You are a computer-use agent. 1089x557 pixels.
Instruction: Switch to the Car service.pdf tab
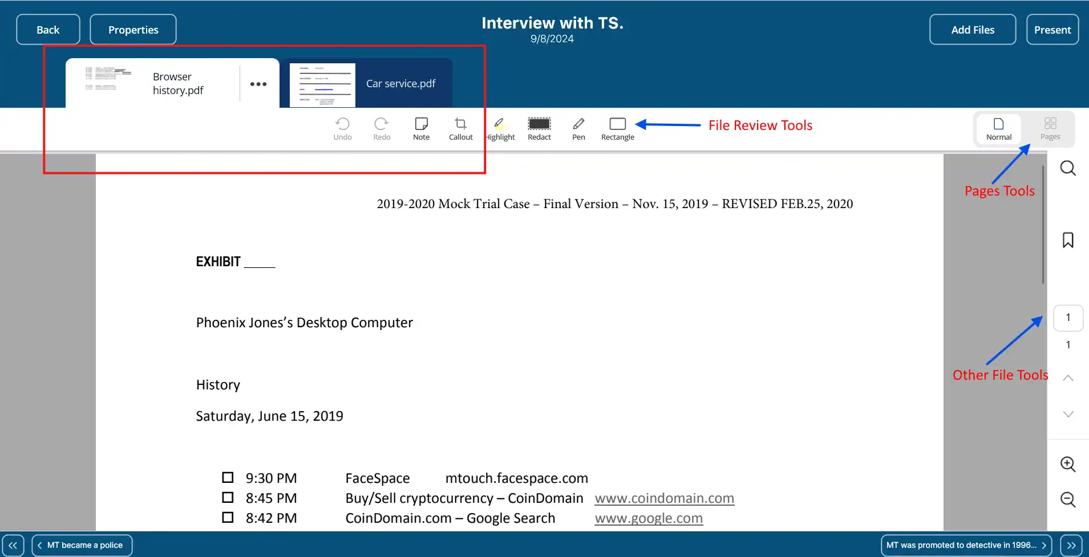click(400, 84)
